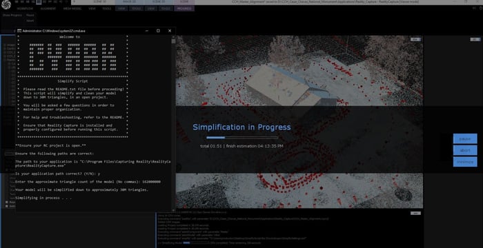Click Pause in the Progress ribbon
This screenshot has height=248, width=483.
[30, 15]
